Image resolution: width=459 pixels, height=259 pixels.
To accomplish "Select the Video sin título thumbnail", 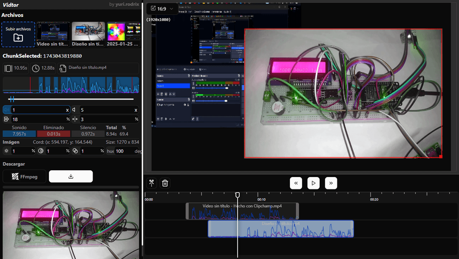I will click(53, 34).
